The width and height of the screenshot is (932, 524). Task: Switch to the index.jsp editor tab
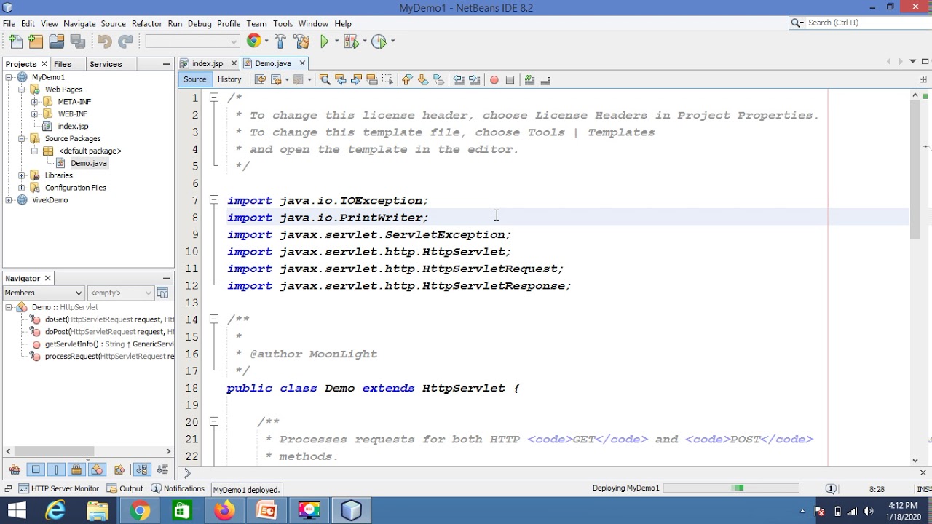207,63
